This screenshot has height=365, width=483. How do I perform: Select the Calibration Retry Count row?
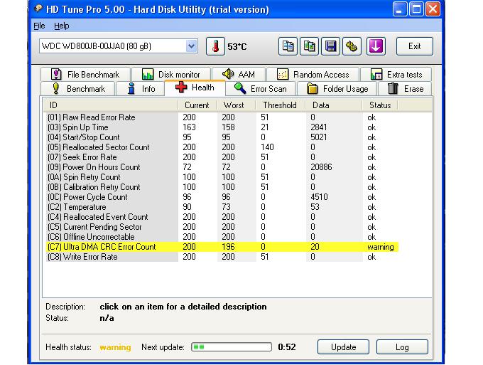click(222, 187)
